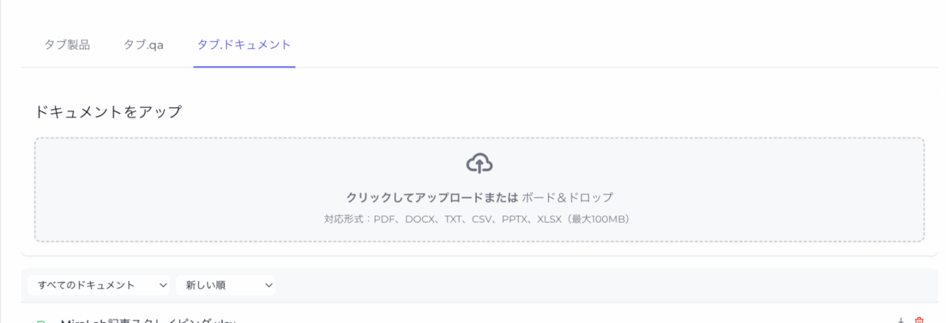
Task: Select the MiraLab document row checkbox
Action: (41, 321)
